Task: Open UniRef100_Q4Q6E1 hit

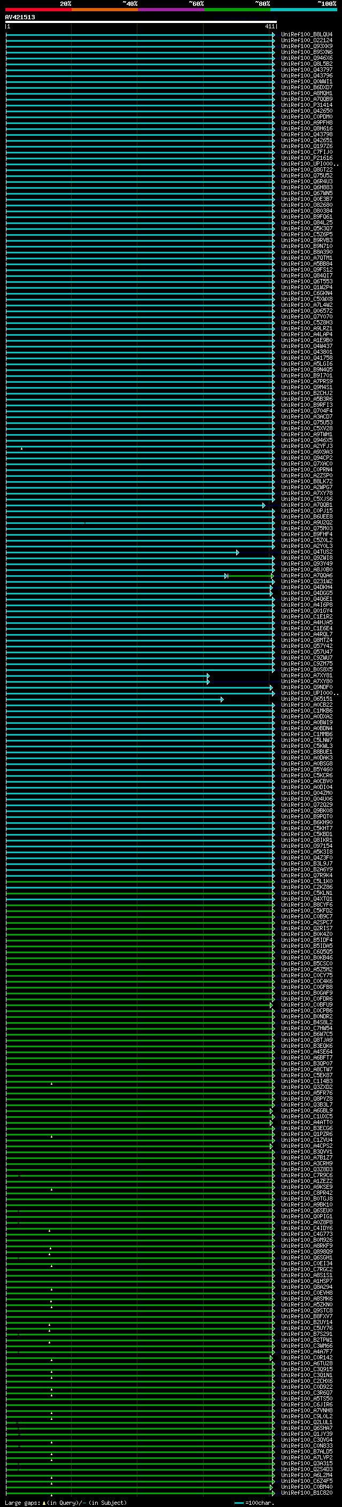Action: [306, 599]
